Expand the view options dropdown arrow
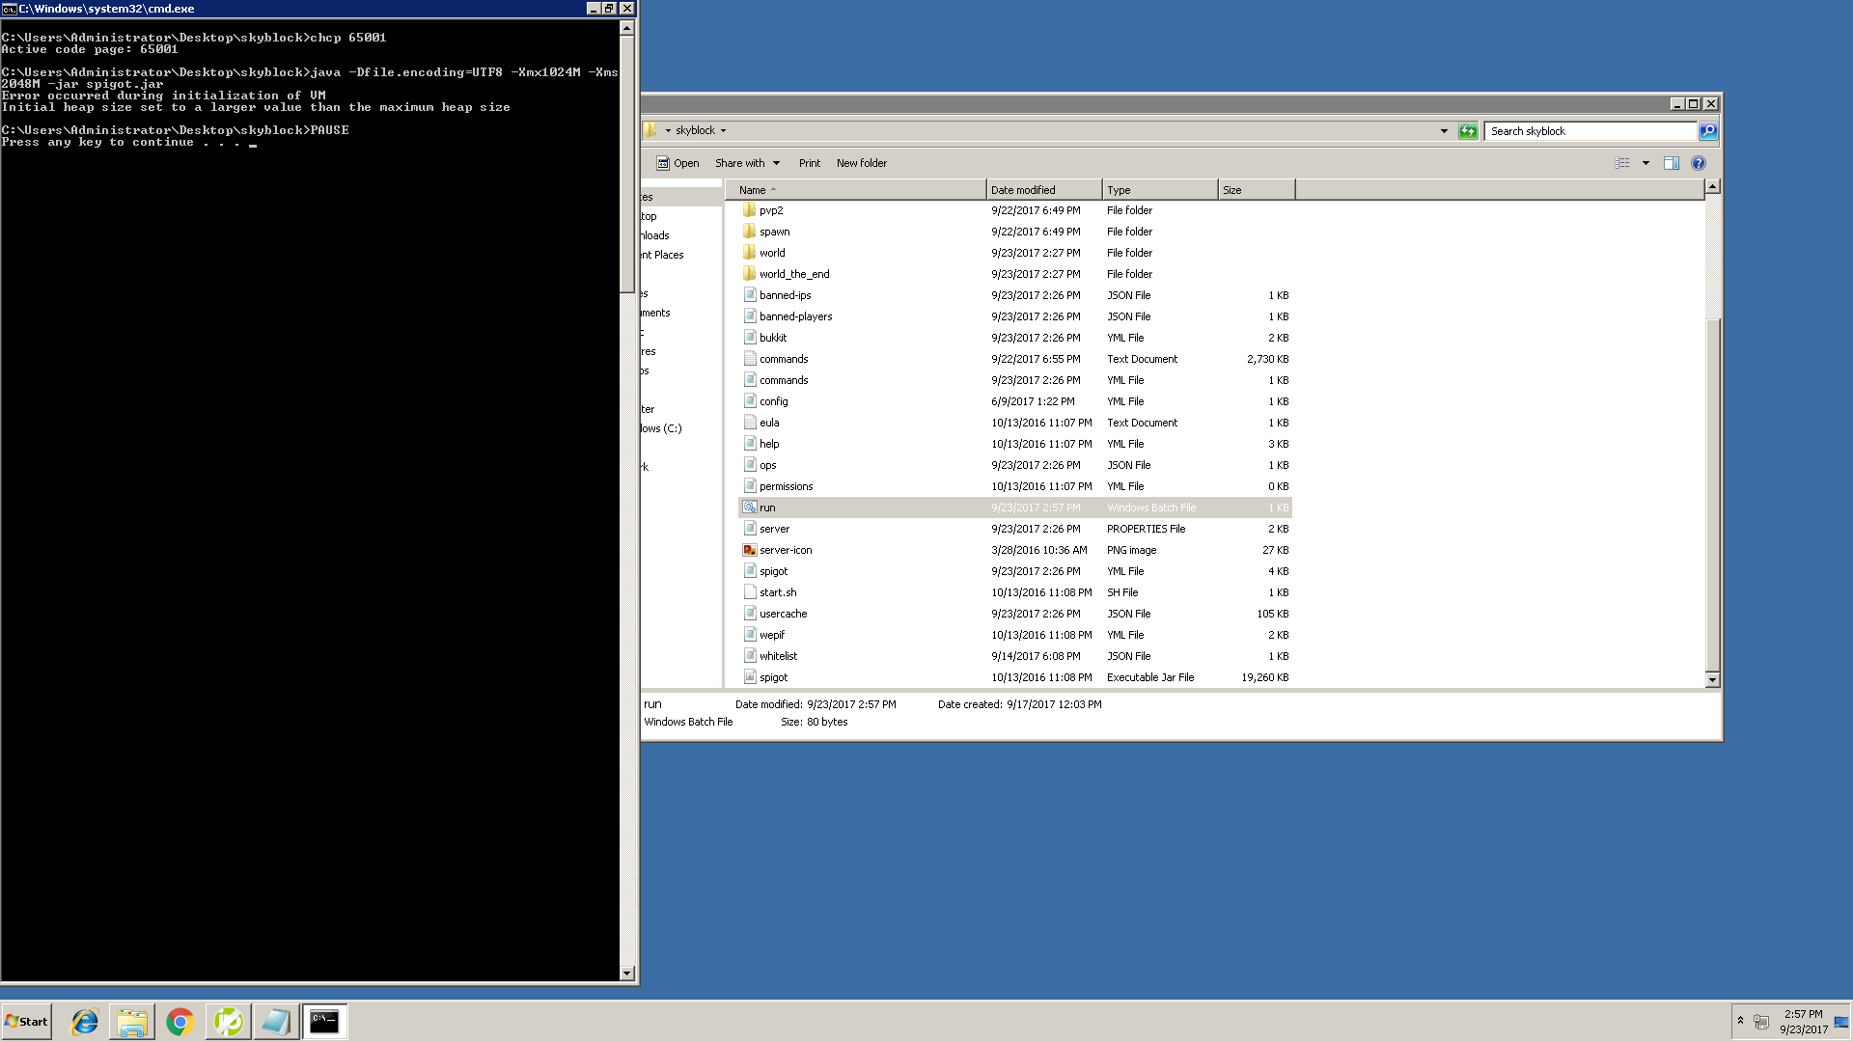This screenshot has height=1042, width=1853. [x=1646, y=163]
